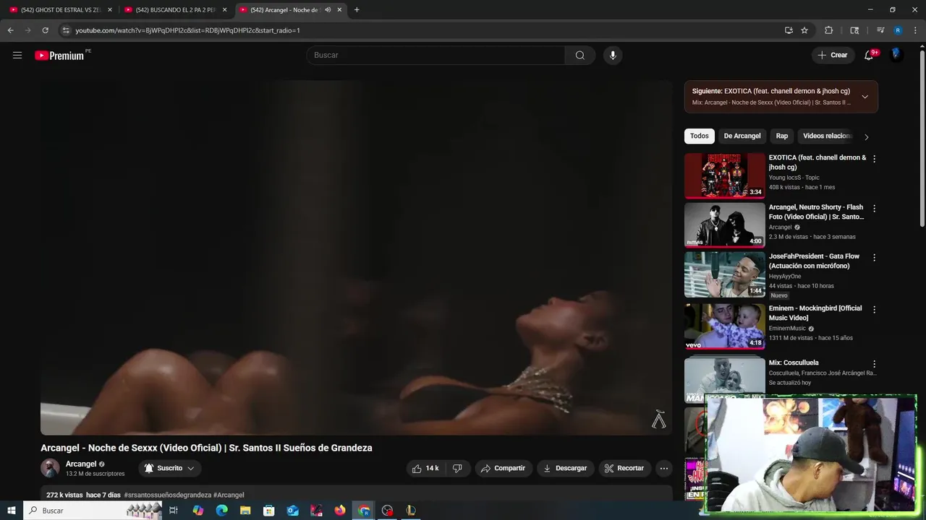Reload the page
The width and height of the screenshot is (926, 520).
[45, 30]
